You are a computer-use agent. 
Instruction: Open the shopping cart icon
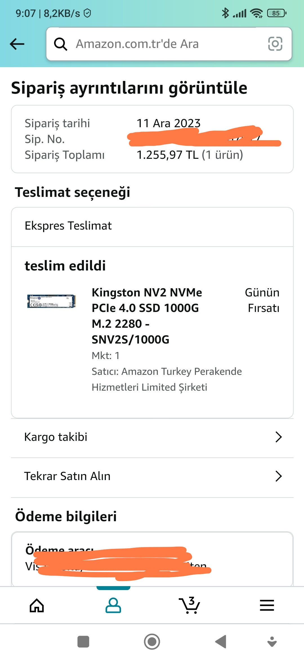coord(190,605)
